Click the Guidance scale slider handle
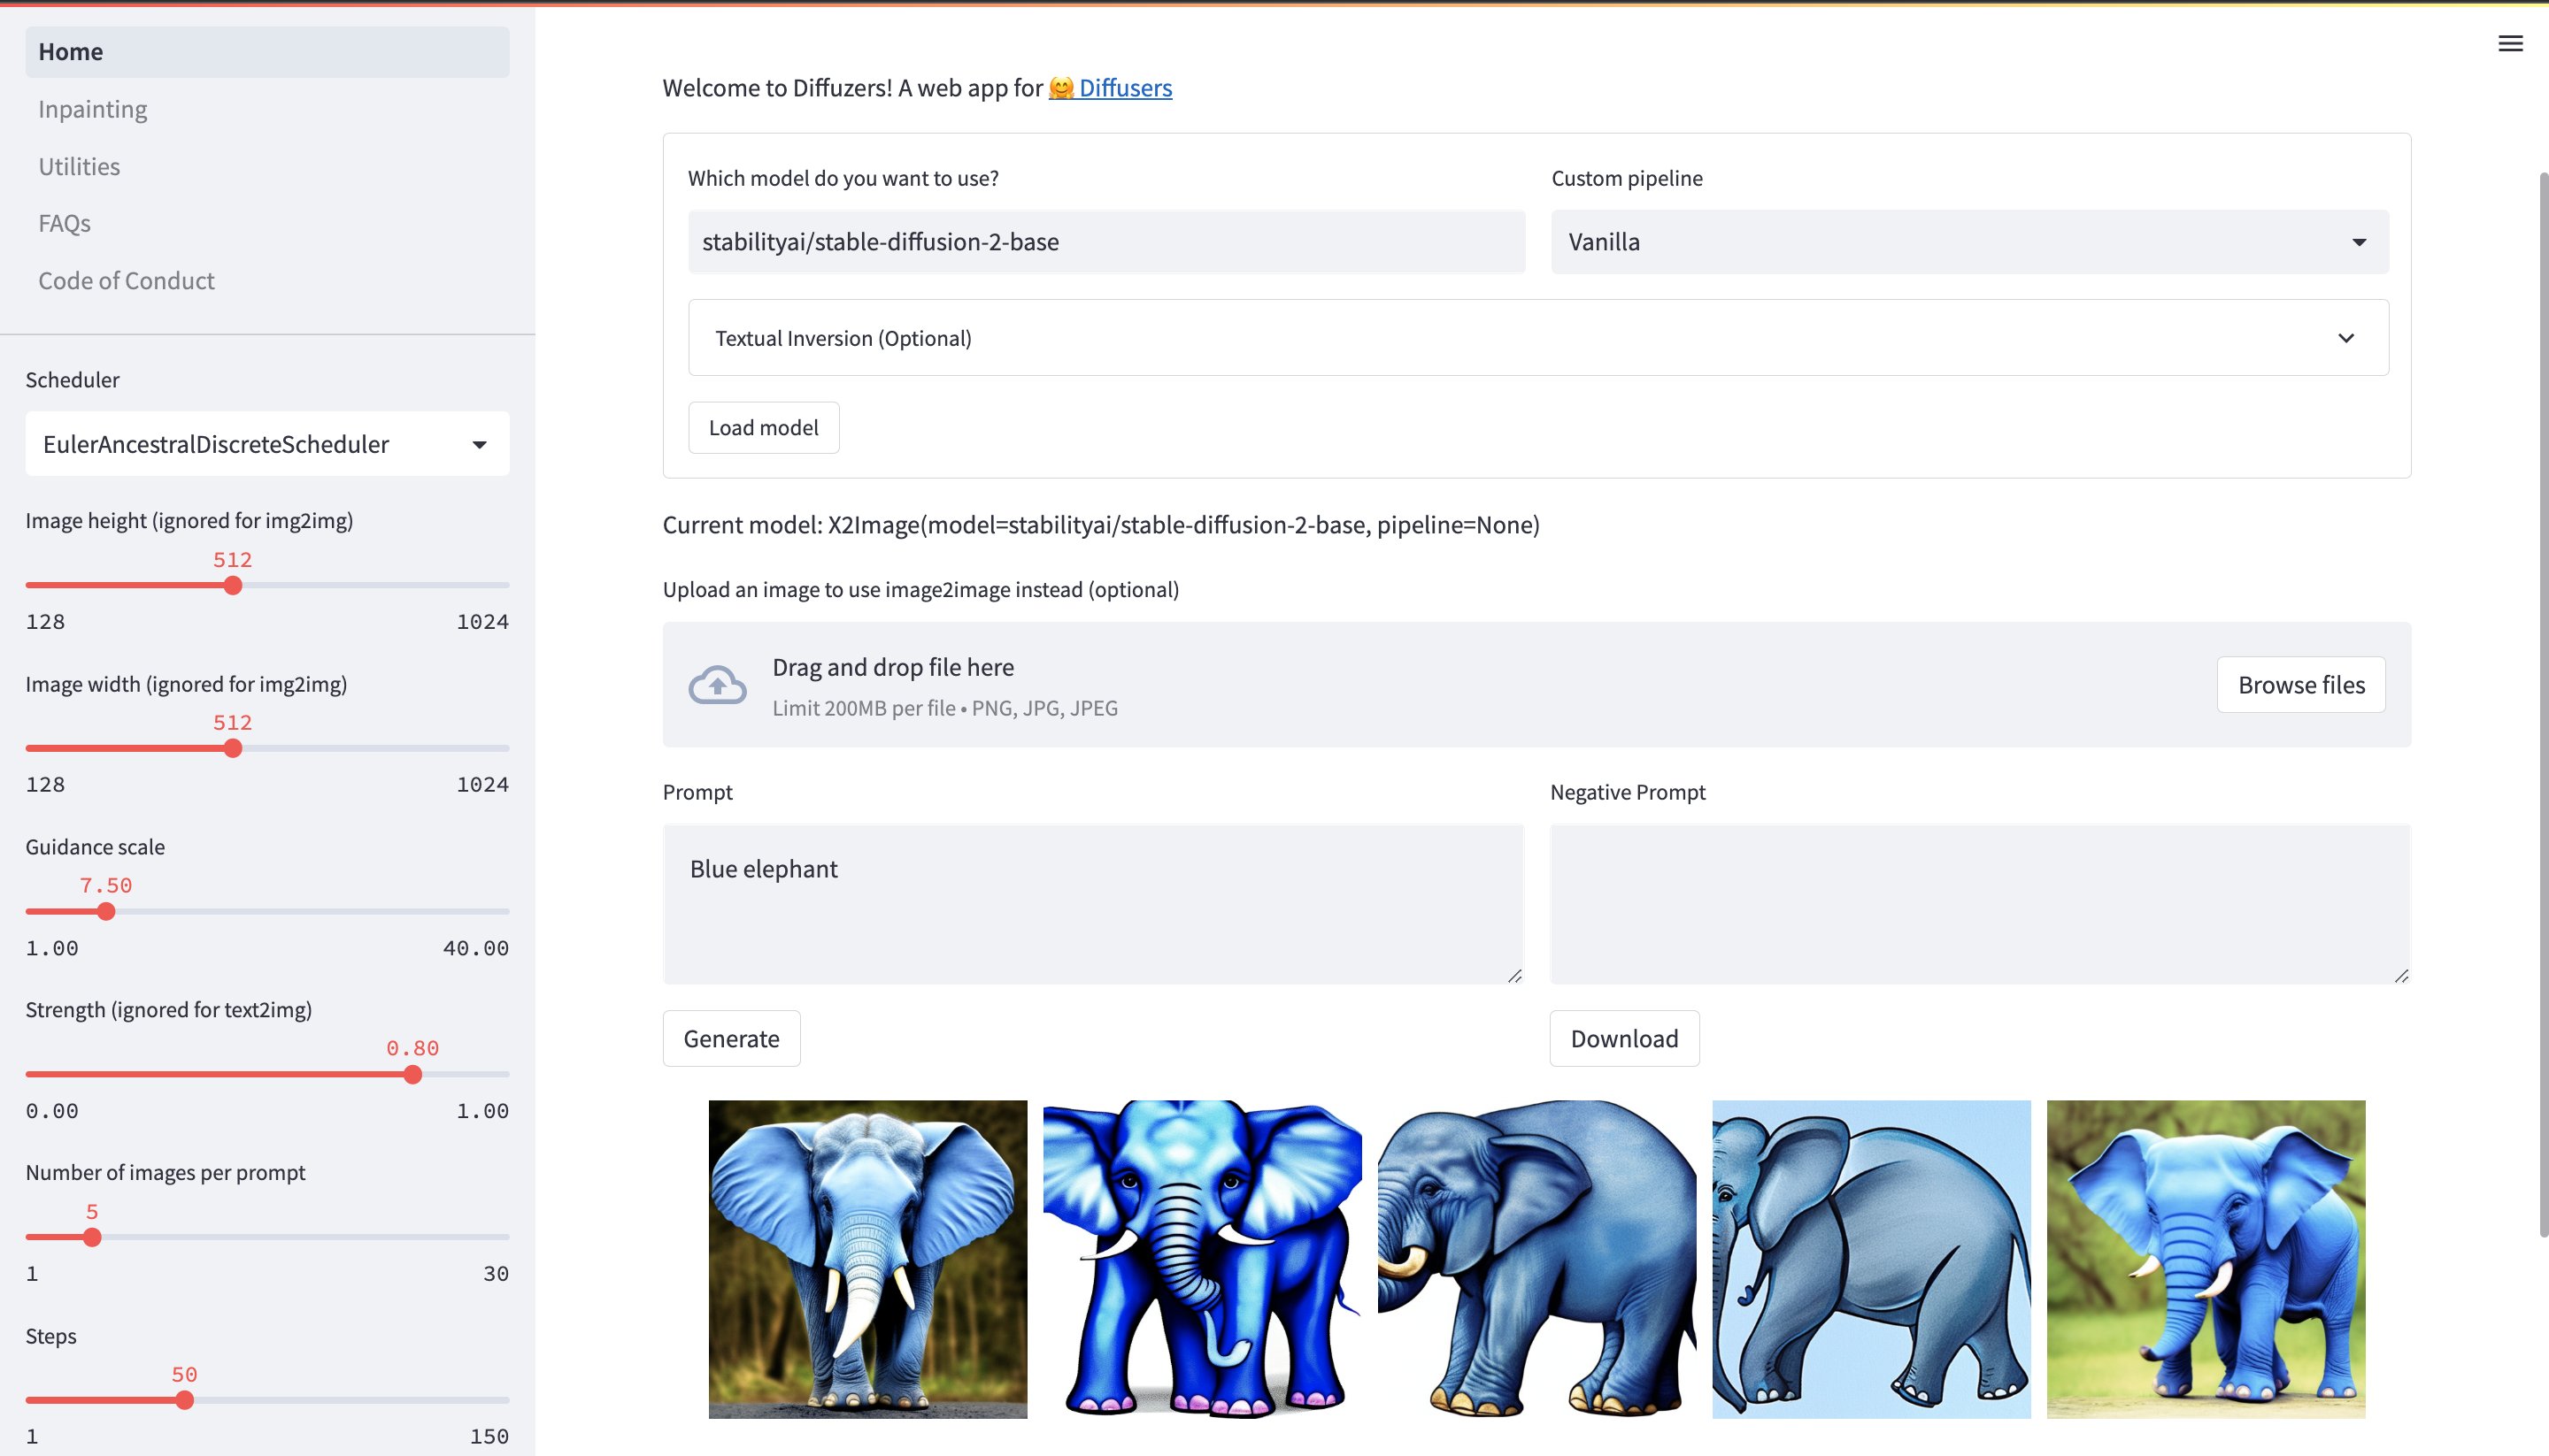2549x1456 pixels. (x=106, y=911)
